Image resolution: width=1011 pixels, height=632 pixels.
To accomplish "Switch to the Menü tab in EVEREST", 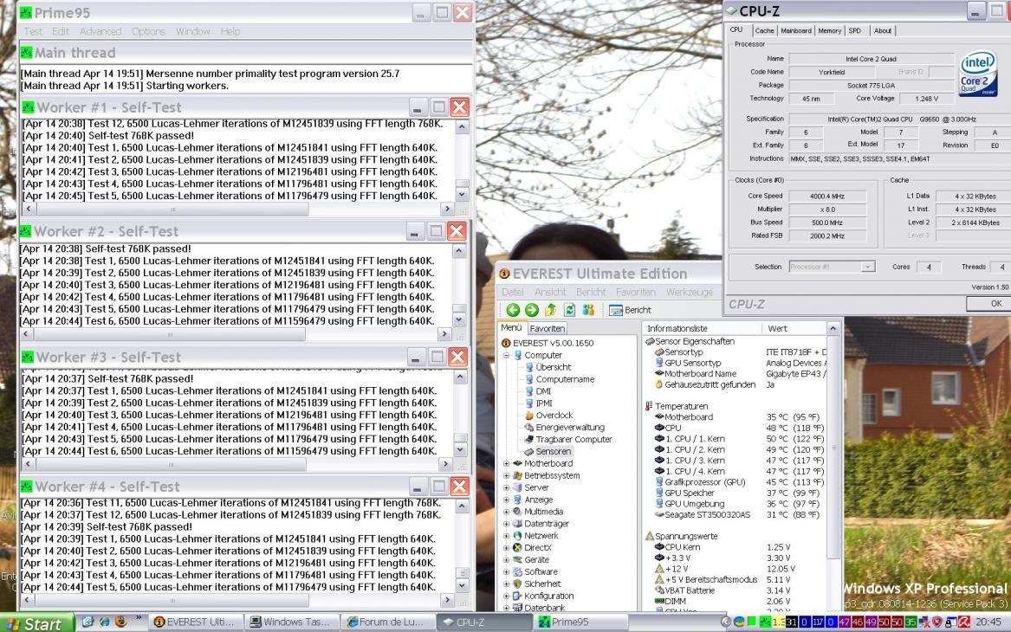I will coord(511,328).
